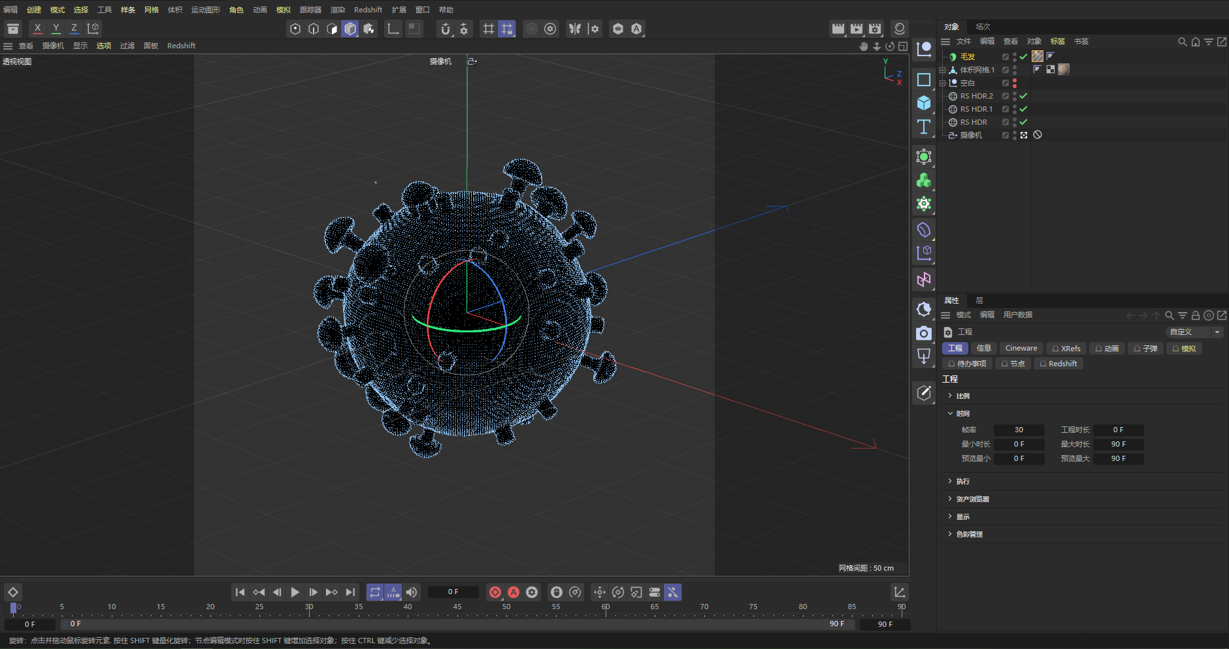
Task: Click the green cloner MoGraph icon
Action: [924, 180]
